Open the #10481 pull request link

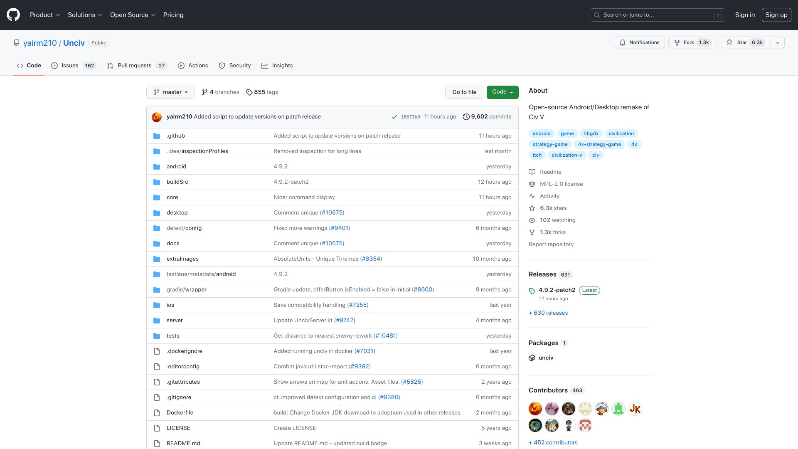(x=386, y=336)
